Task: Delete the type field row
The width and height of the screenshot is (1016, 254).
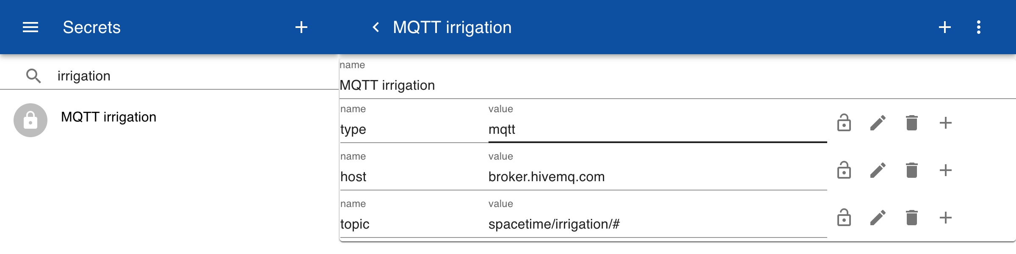Action: tap(912, 123)
